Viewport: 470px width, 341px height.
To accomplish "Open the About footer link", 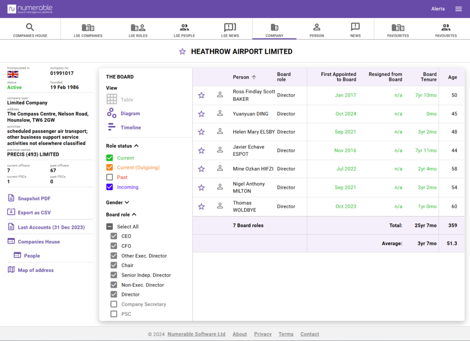I will [240, 334].
